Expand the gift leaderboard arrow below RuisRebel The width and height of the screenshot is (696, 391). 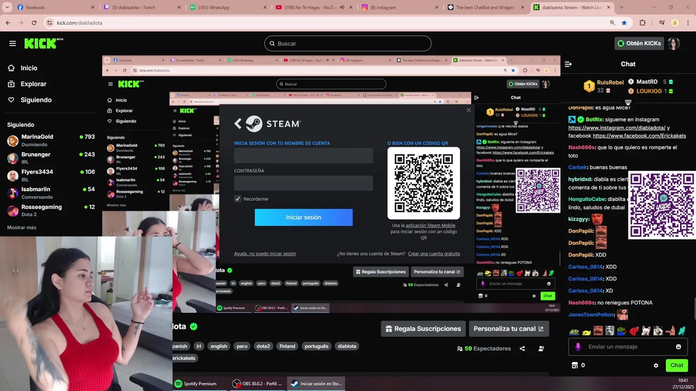click(x=628, y=102)
